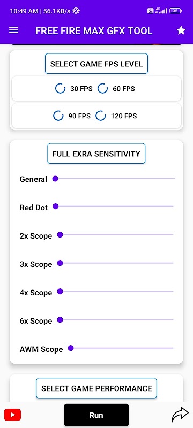Tap the SELECT GAME PERFORMANCE header
This screenshot has height=428, width=193.
[x=96, y=388]
